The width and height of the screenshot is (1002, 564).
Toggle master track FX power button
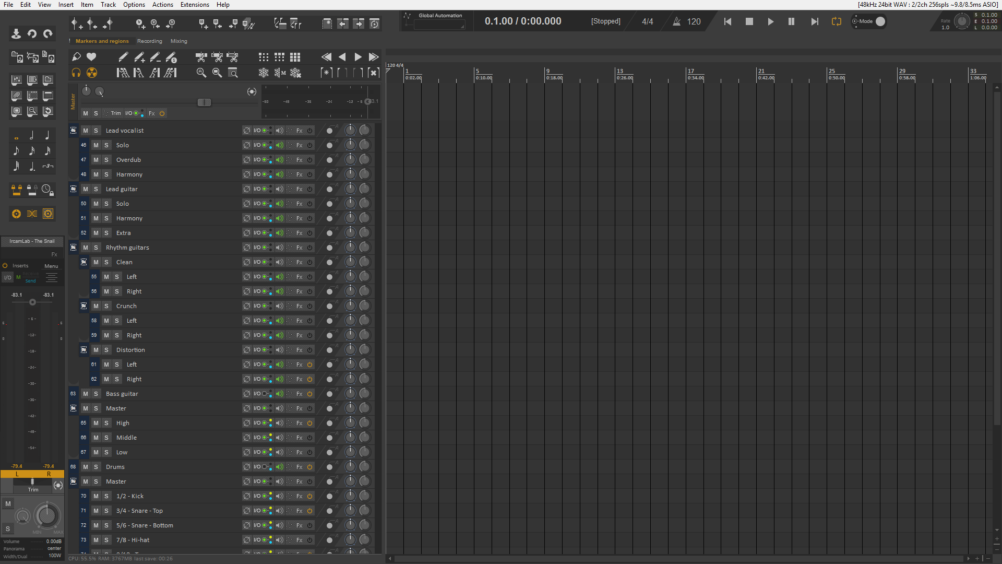(162, 113)
